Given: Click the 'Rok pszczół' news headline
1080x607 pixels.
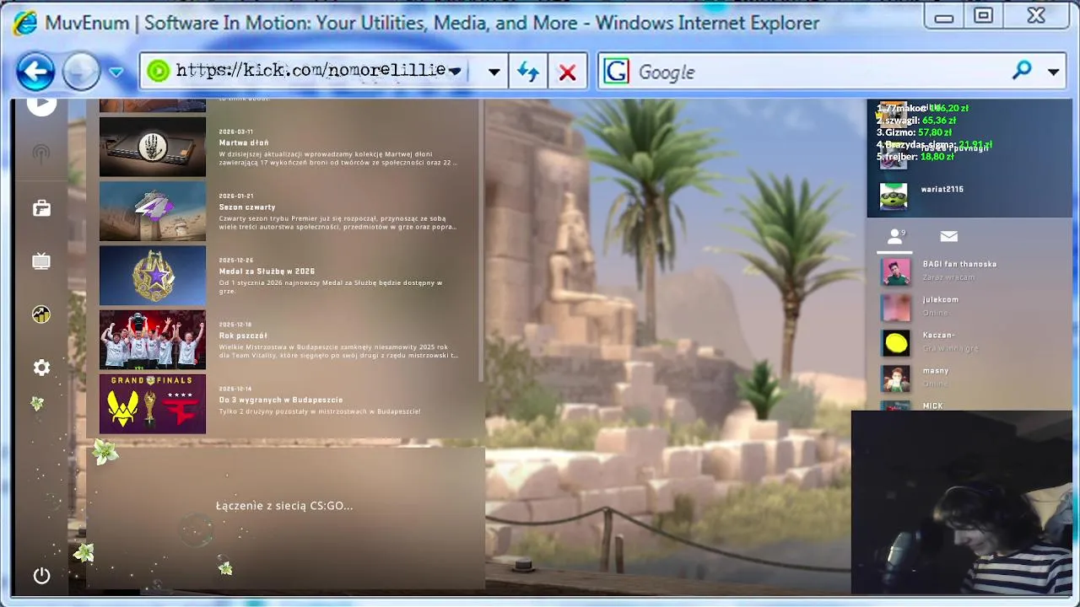Looking at the screenshot, I should pyautogui.click(x=243, y=336).
